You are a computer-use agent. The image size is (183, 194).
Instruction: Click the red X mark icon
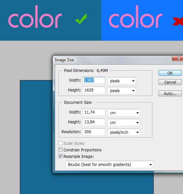[x=178, y=21]
